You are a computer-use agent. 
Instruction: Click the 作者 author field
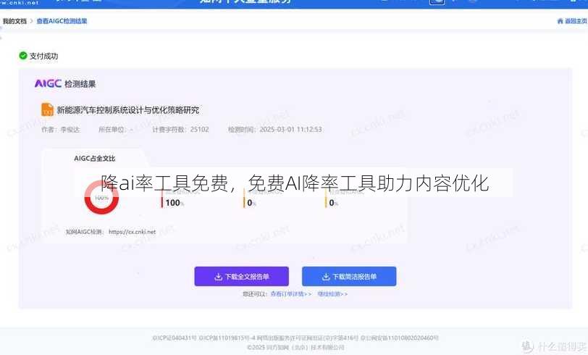pyautogui.click(x=60, y=130)
